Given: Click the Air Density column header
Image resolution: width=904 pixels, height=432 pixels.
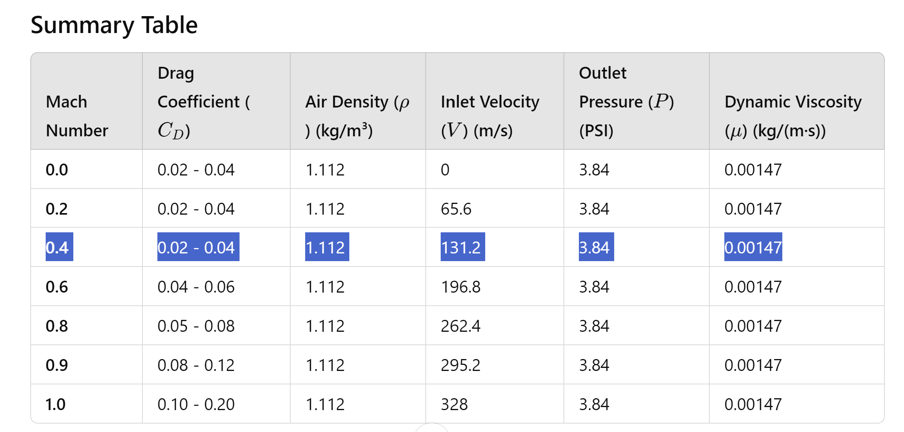Looking at the screenshot, I should coord(357,116).
